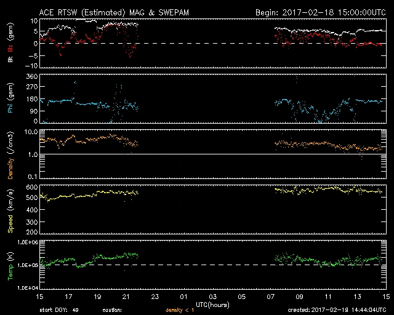Click the 'Bt Bz (gsm)' axis label
394x315 pixels.
pos(10,42)
